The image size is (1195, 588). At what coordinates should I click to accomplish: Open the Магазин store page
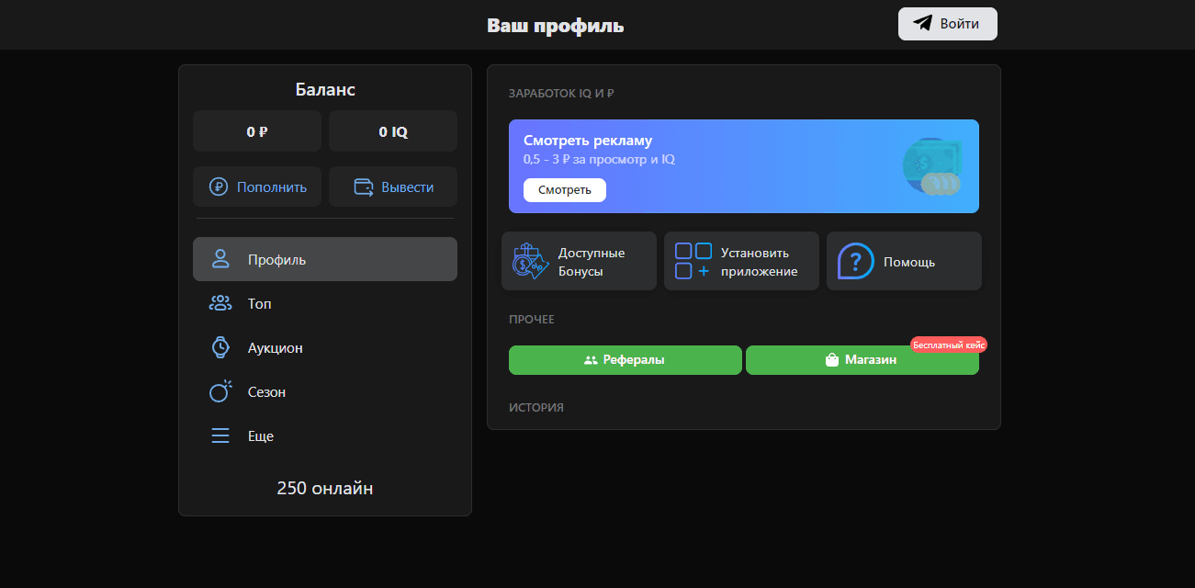pos(862,359)
